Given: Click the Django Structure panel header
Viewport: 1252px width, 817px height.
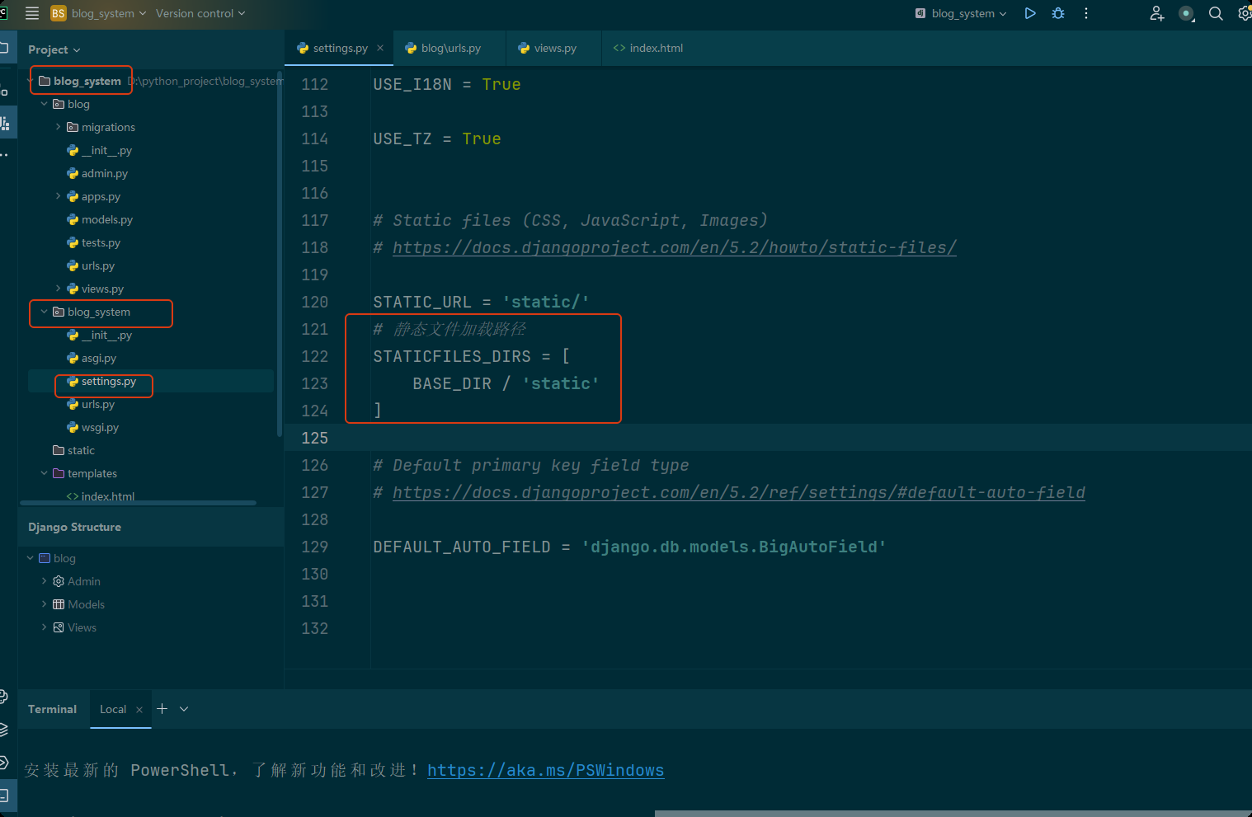Looking at the screenshot, I should coord(151,527).
